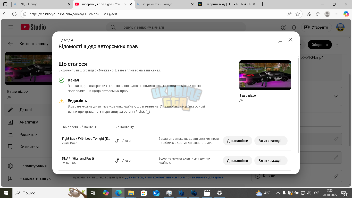The width and height of the screenshot is (352, 198).
Task: Click Докладніше for the SNAP claim
Action: tap(237, 161)
